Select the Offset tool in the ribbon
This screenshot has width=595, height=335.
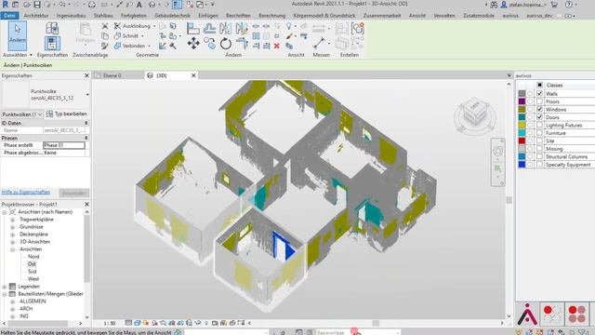209,29
